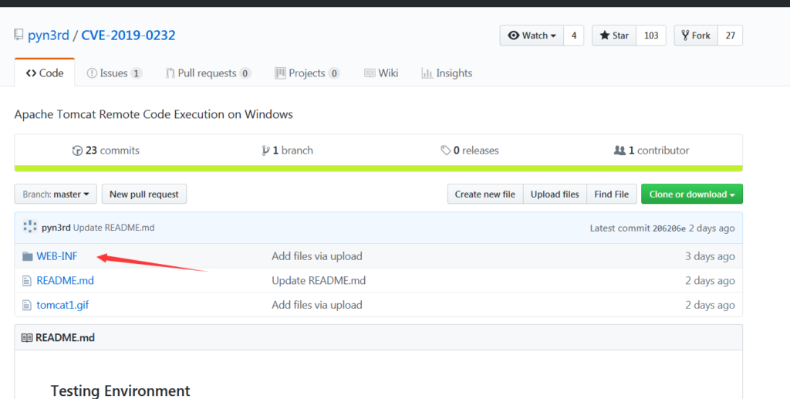Click the README.md file icon in the file list
Viewport: 790px width, 399px height.
click(x=27, y=281)
